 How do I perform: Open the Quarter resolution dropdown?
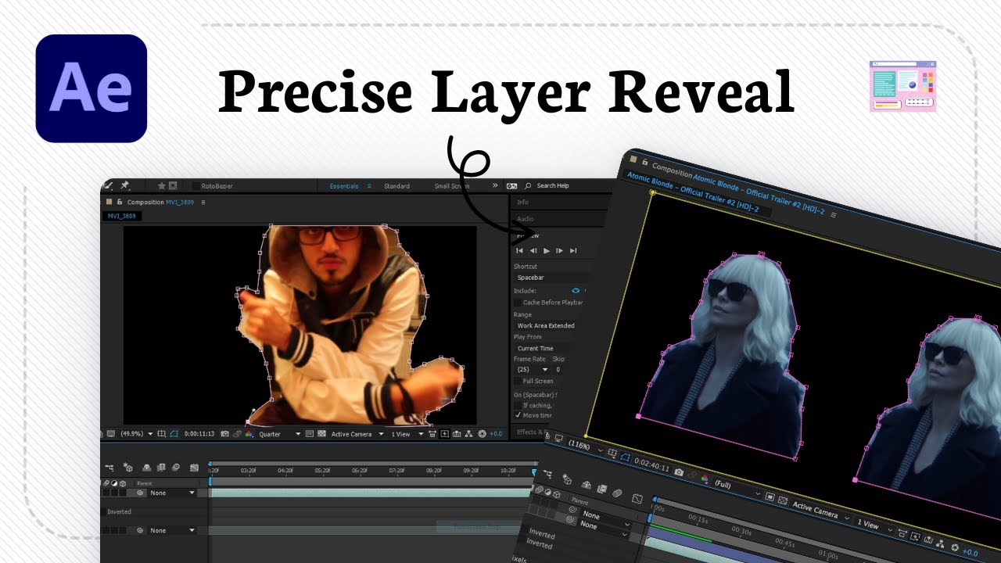[281, 434]
